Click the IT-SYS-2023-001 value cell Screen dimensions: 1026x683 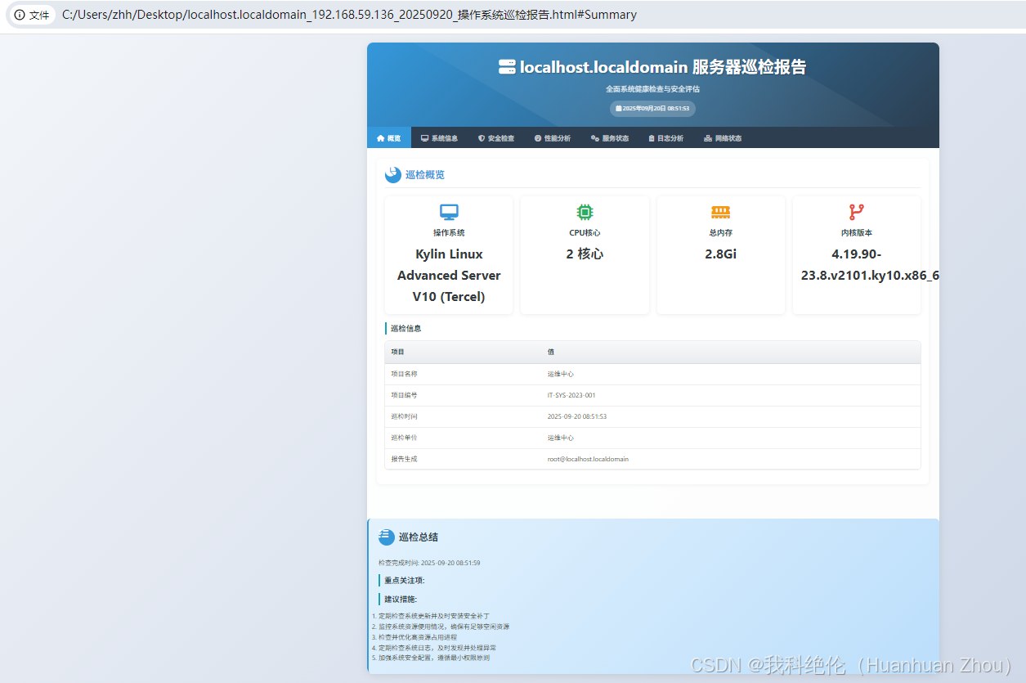[571, 395]
